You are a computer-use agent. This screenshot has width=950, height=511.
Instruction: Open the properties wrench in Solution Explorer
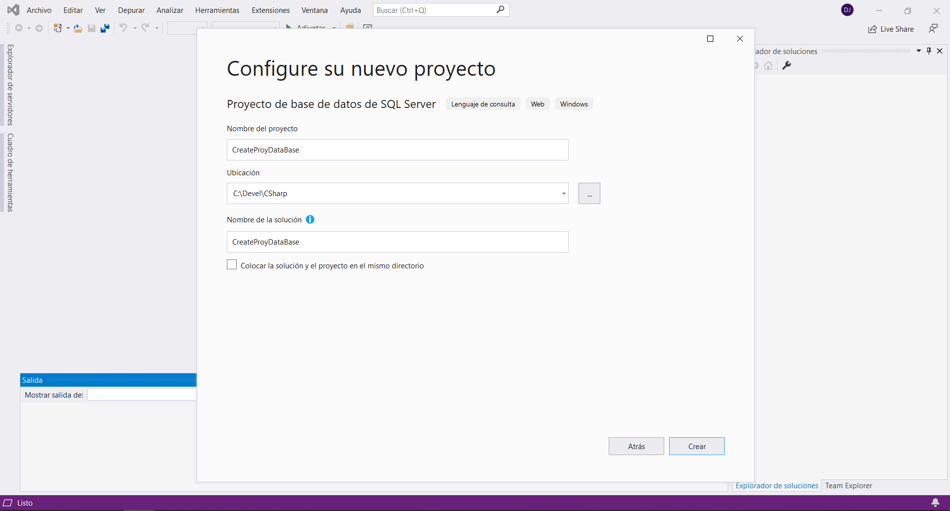point(787,65)
